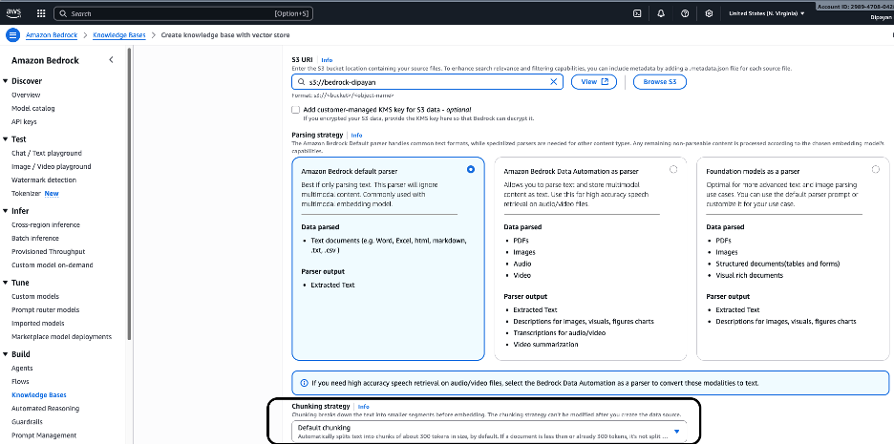Collapse the Amazon Bedrock sidebar panel

(x=111, y=60)
